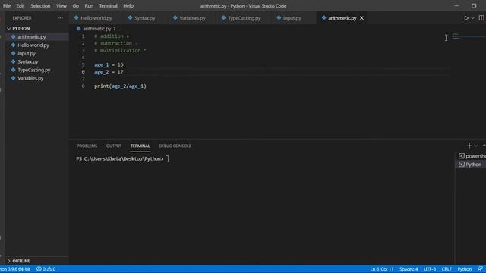The height and width of the screenshot is (273, 486).
Task: Click line number 8 gutter
Action: pos(83,86)
